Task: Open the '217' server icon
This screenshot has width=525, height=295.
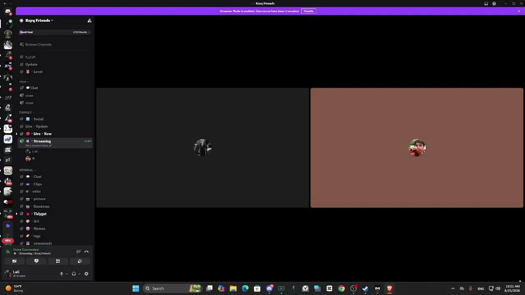Action: [8, 97]
